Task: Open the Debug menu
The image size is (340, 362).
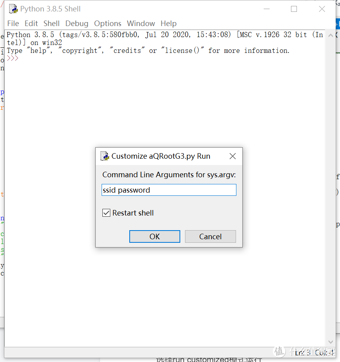Action: coord(77,24)
